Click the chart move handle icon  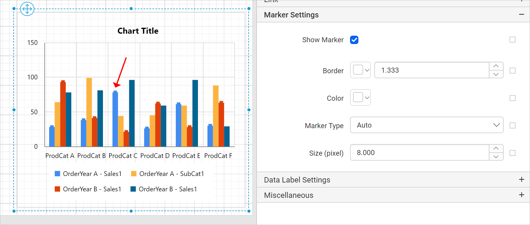[x=27, y=9]
